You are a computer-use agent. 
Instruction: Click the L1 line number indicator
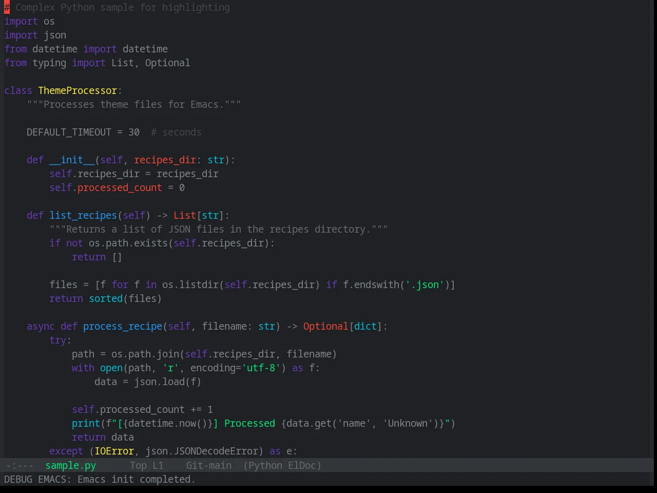pos(158,465)
